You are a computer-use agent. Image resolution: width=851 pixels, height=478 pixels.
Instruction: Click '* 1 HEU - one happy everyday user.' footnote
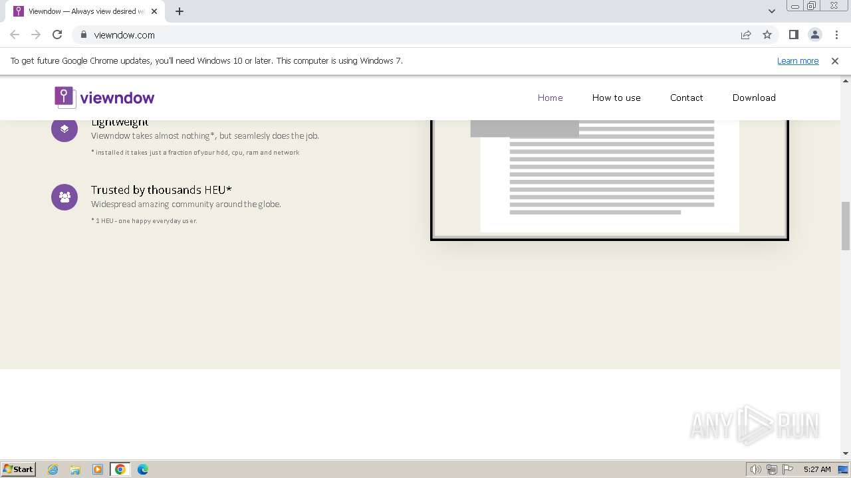tap(144, 221)
